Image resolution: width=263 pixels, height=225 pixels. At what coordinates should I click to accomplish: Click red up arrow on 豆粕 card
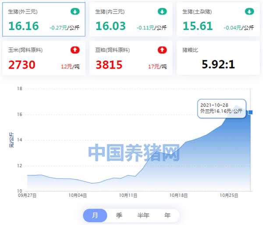162,50
